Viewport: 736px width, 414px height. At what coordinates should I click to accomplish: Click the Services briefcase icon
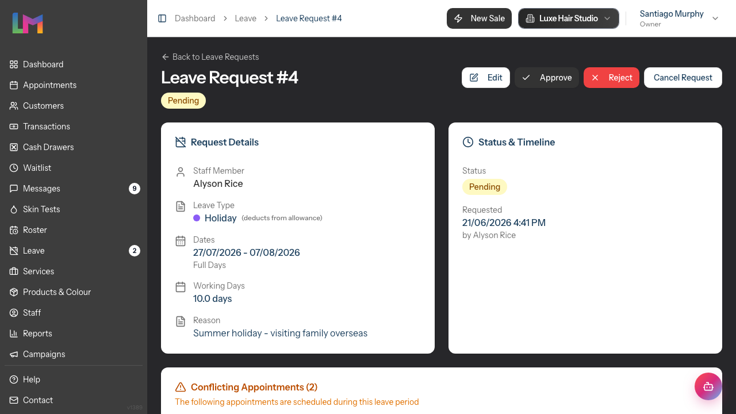pos(14,271)
